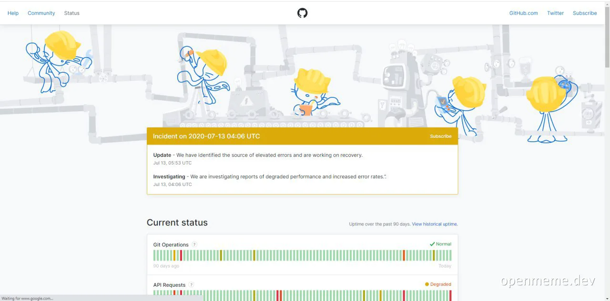Click the GitHub Octocat logo
610x301 pixels.
click(302, 13)
